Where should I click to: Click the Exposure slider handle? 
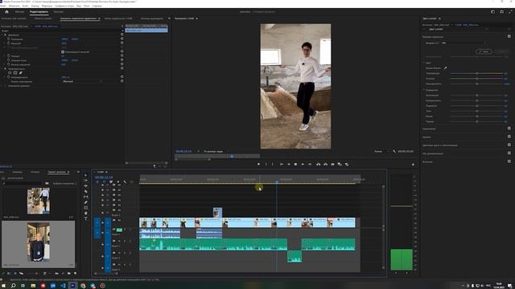[x=477, y=96]
